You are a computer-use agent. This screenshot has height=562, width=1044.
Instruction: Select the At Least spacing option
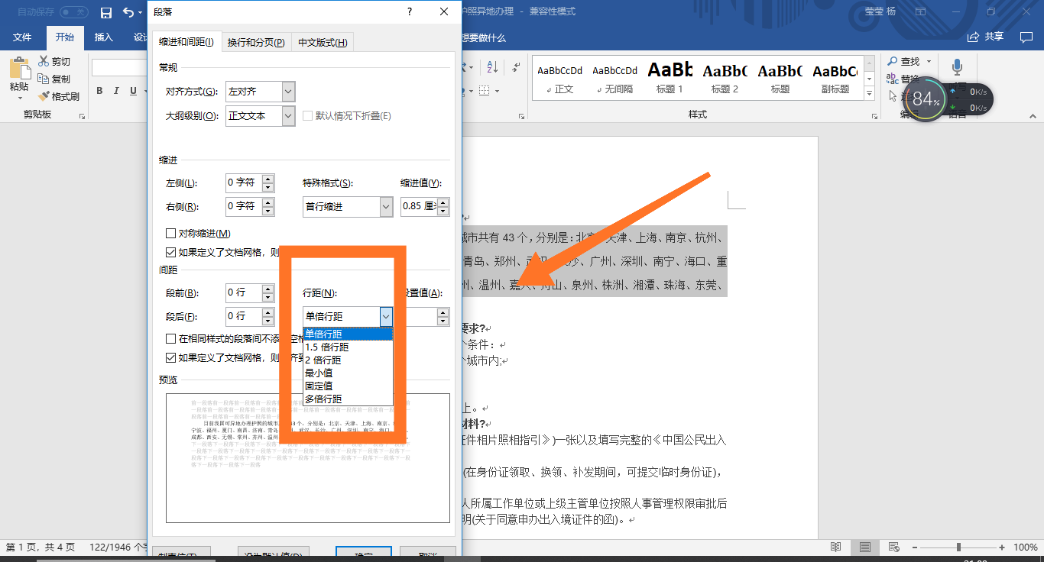click(x=348, y=373)
